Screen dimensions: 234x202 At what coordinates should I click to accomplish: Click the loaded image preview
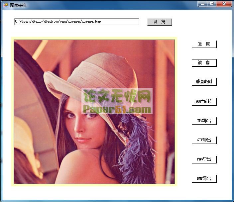[94, 112]
